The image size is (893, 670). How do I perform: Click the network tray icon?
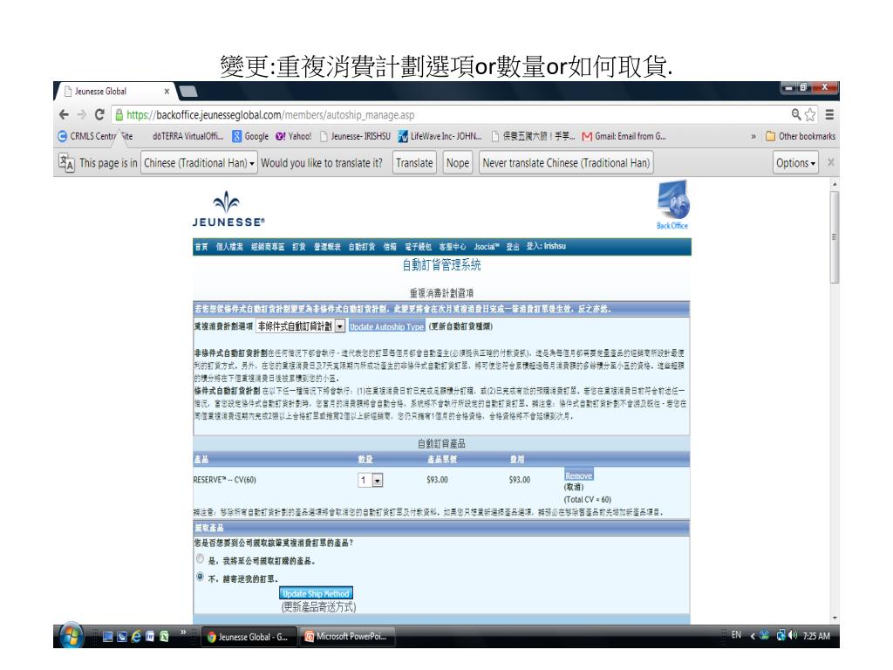tap(781, 635)
